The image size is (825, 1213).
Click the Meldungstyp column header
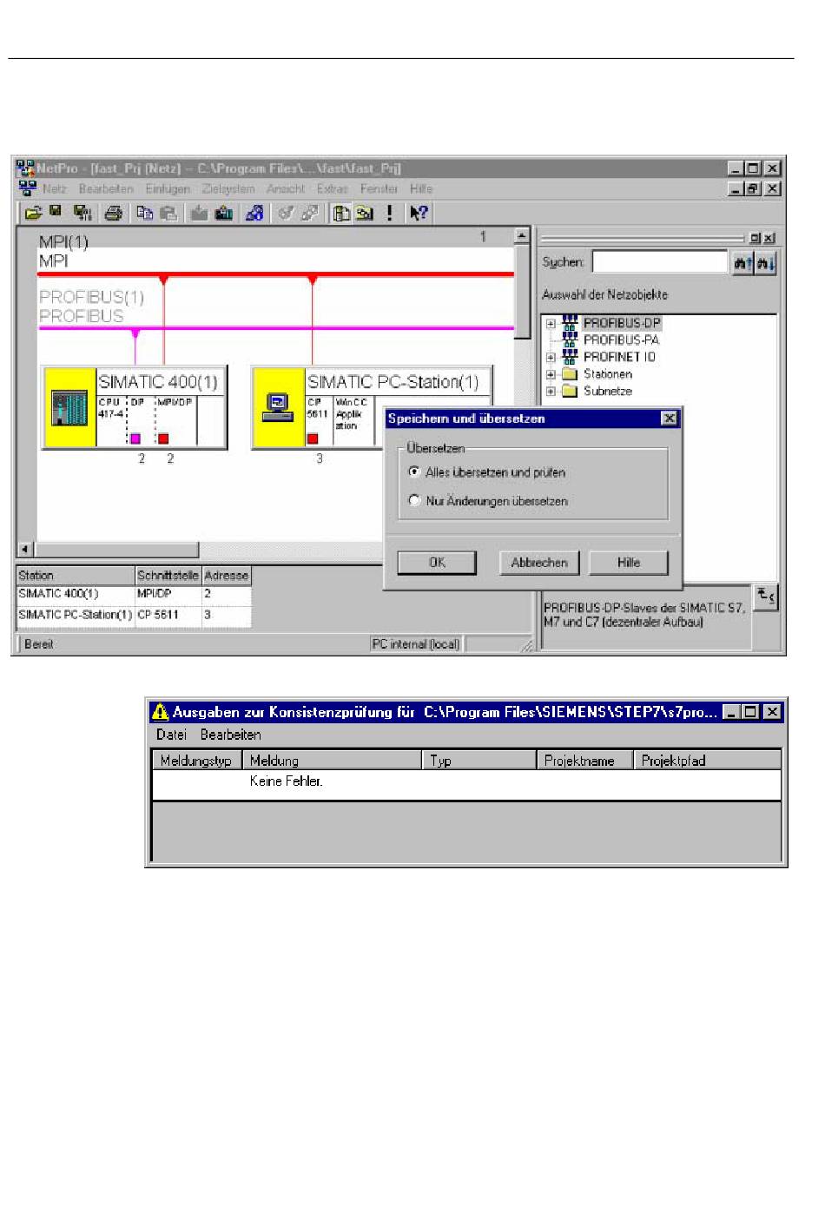[197, 760]
